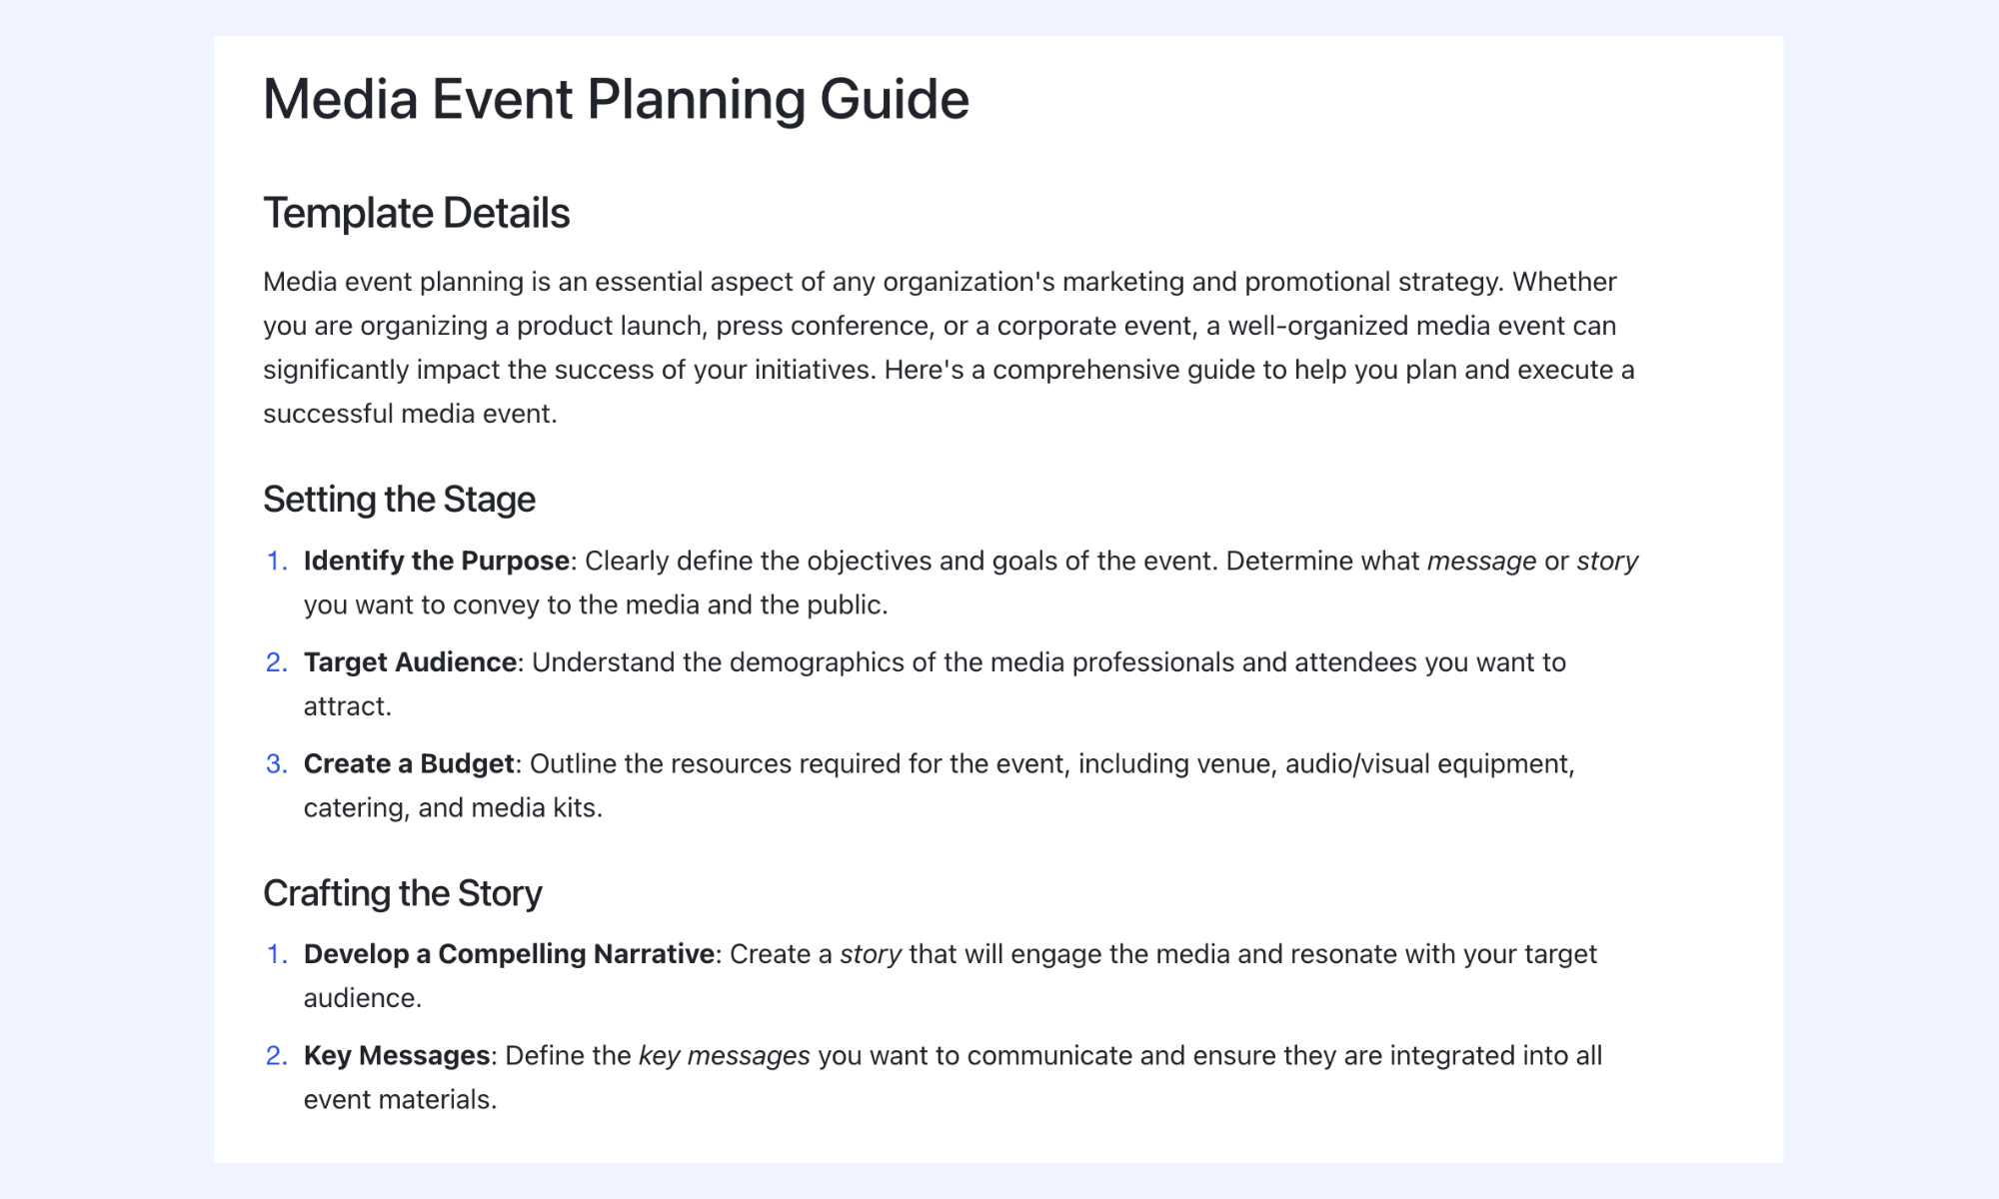Select the Template Details heading
Screen dimensions: 1999x1199
416,213
